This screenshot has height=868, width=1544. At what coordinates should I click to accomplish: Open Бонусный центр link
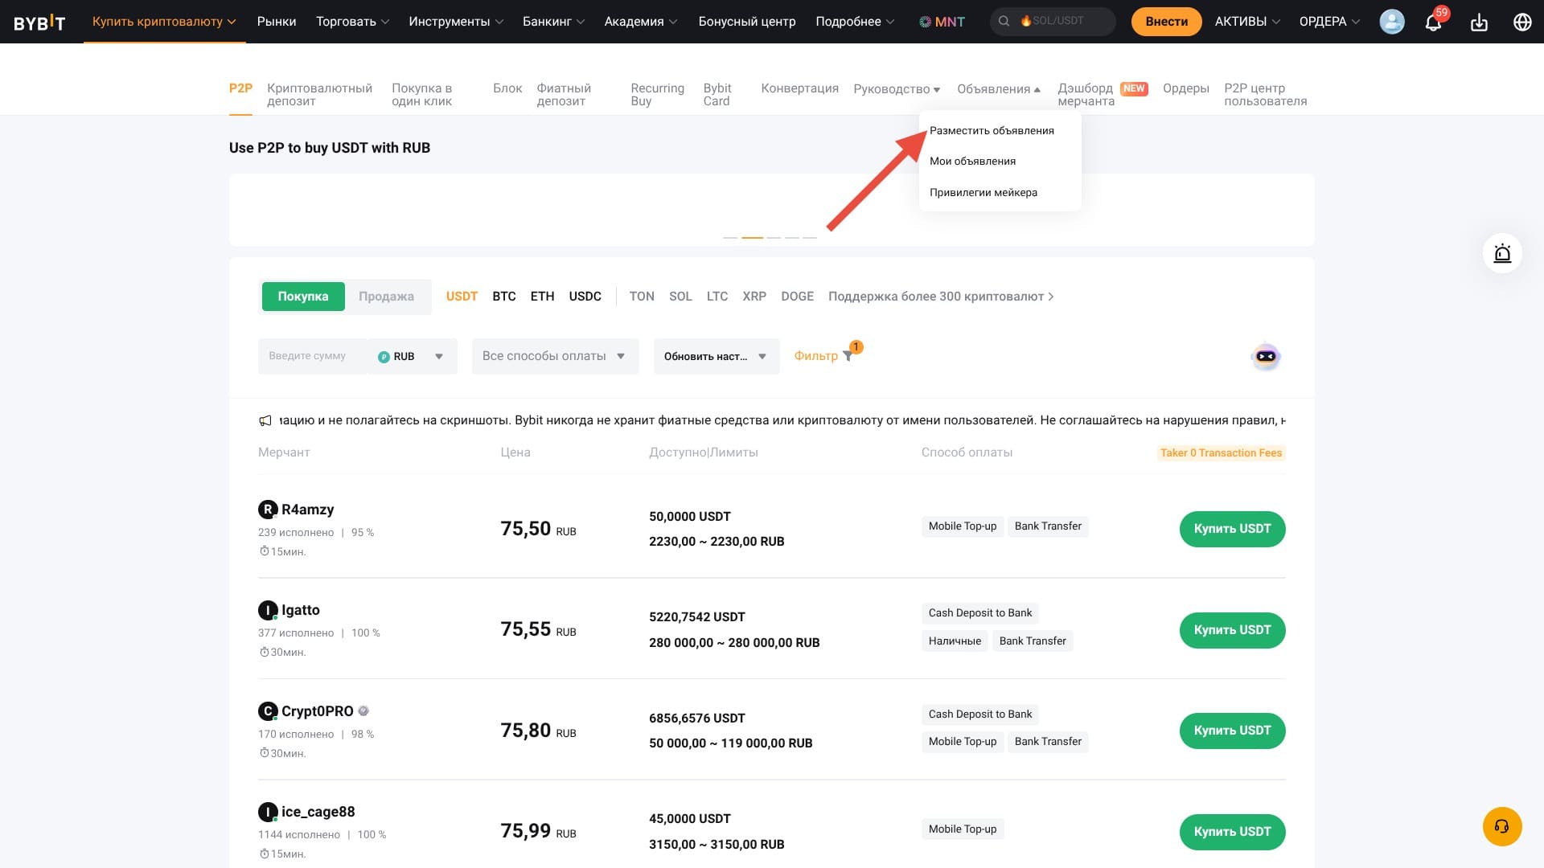click(747, 22)
